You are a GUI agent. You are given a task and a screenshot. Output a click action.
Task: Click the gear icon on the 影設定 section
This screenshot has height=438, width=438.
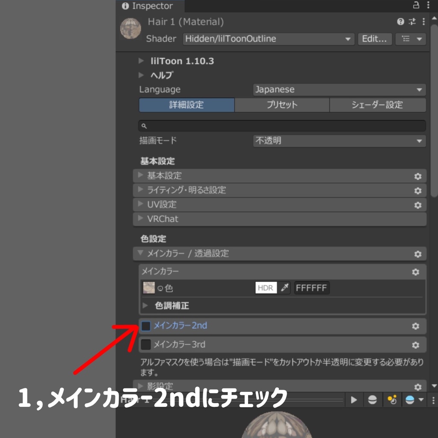(x=418, y=387)
